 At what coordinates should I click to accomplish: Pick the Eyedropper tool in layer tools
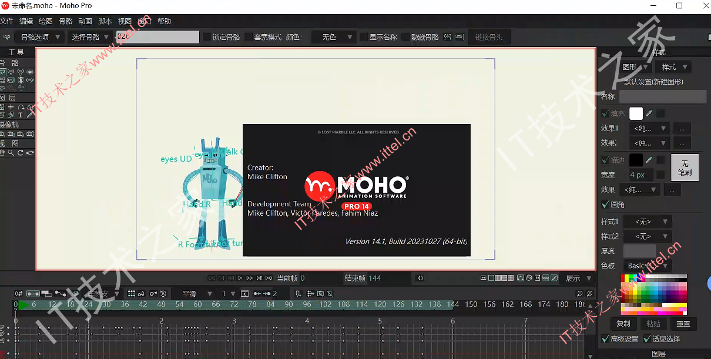(30, 115)
